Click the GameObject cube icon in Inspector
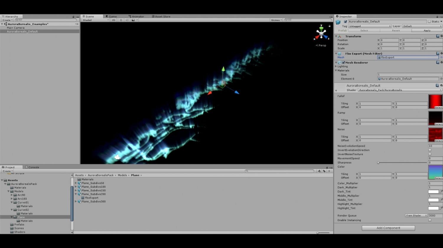The image size is (443, 248). tap(338, 22)
